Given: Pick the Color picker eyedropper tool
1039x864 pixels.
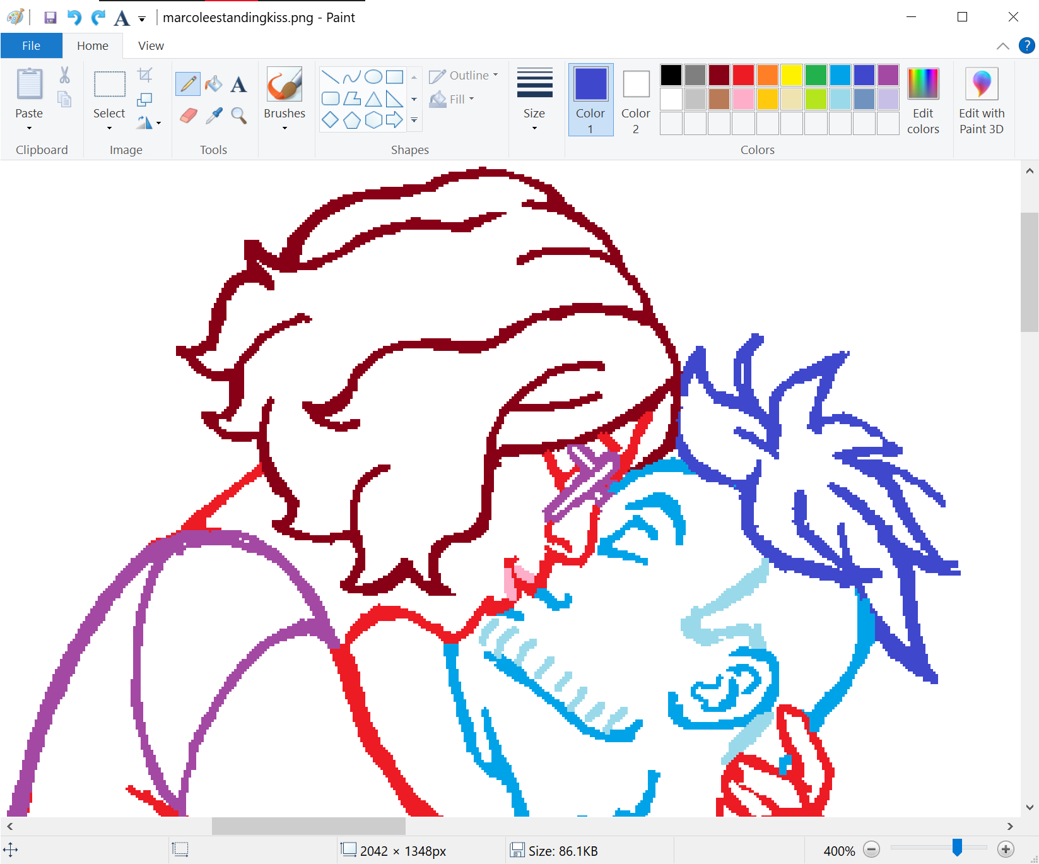Looking at the screenshot, I should 214,115.
